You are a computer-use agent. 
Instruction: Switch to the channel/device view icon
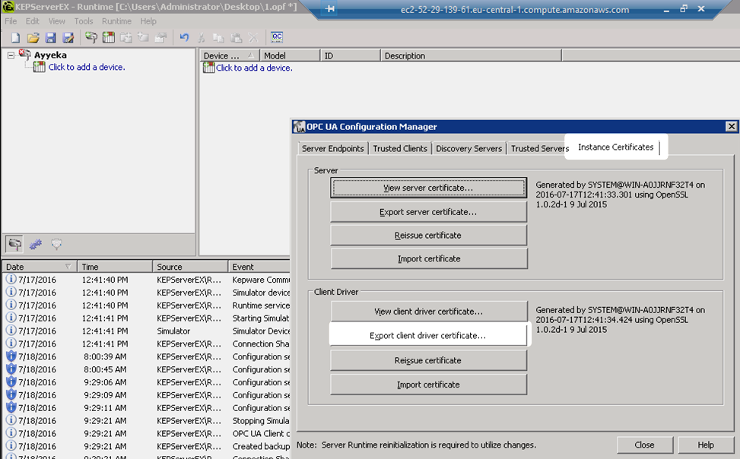14,244
